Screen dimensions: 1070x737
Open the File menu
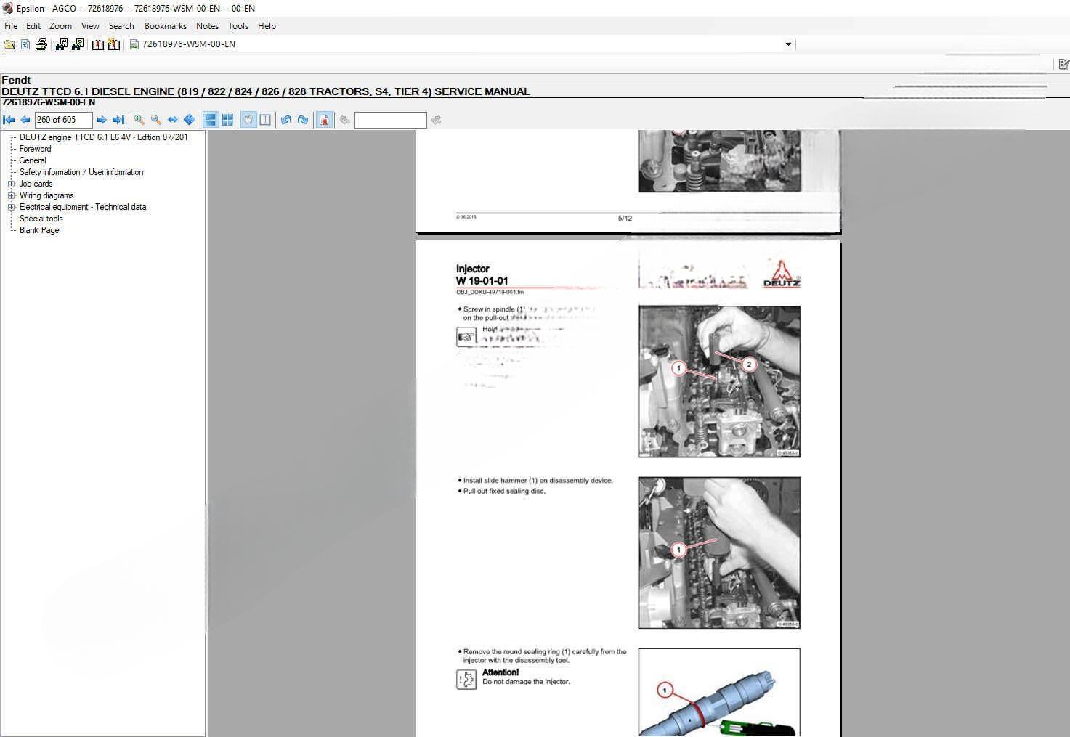coord(11,26)
